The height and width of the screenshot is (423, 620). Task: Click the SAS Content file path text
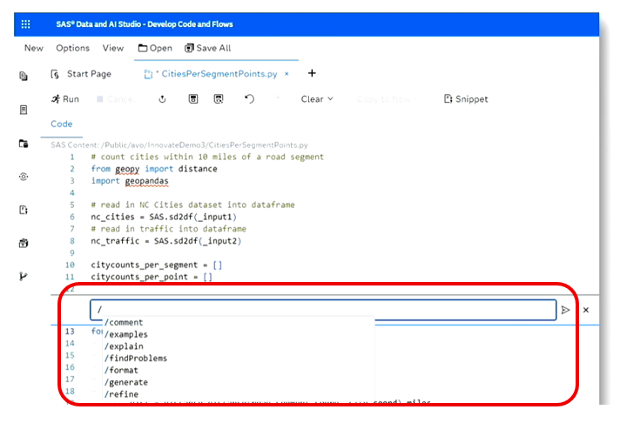[179, 145]
